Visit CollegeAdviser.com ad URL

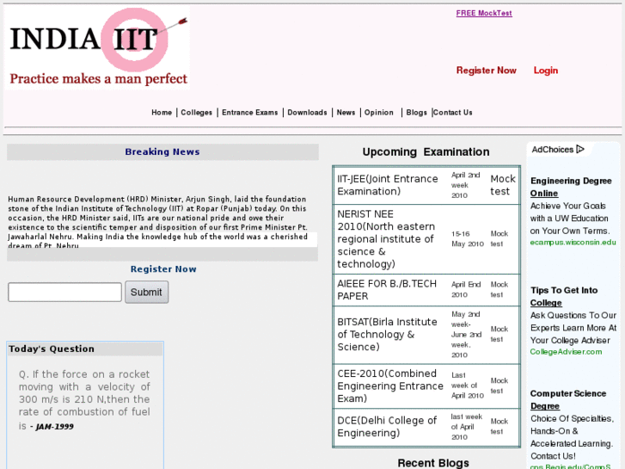click(x=566, y=352)
